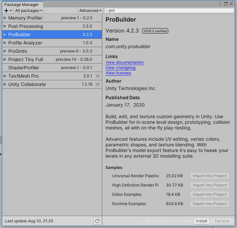Select Post Processing package

(52, 26)
